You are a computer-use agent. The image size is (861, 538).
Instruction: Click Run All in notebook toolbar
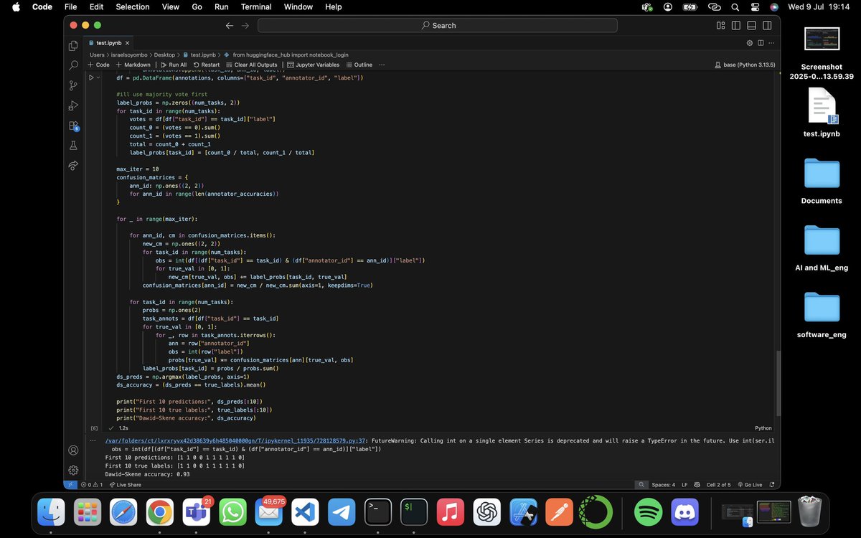[x=174, y=65]
